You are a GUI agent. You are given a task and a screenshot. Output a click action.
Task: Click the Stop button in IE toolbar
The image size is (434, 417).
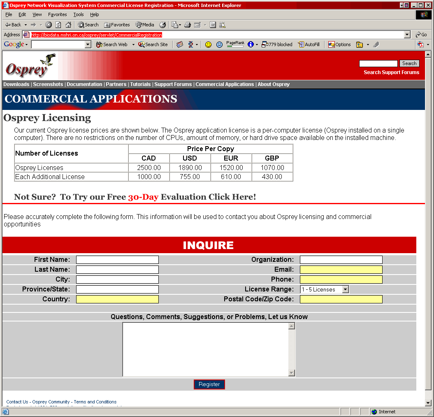(x=49, y=25)
